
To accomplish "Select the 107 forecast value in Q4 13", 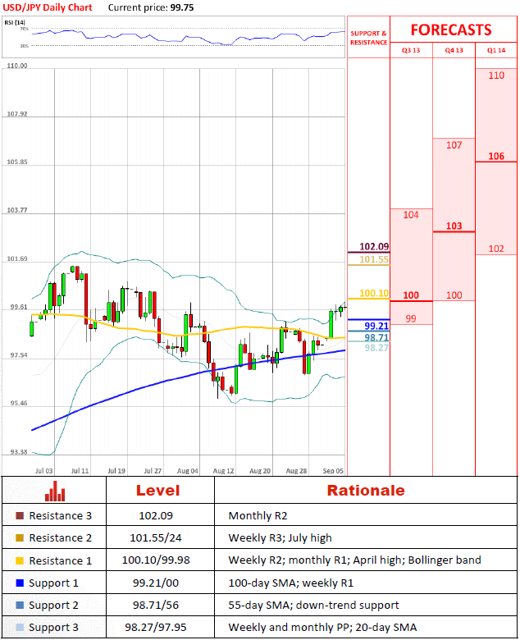I will click(x=454, y=145).
